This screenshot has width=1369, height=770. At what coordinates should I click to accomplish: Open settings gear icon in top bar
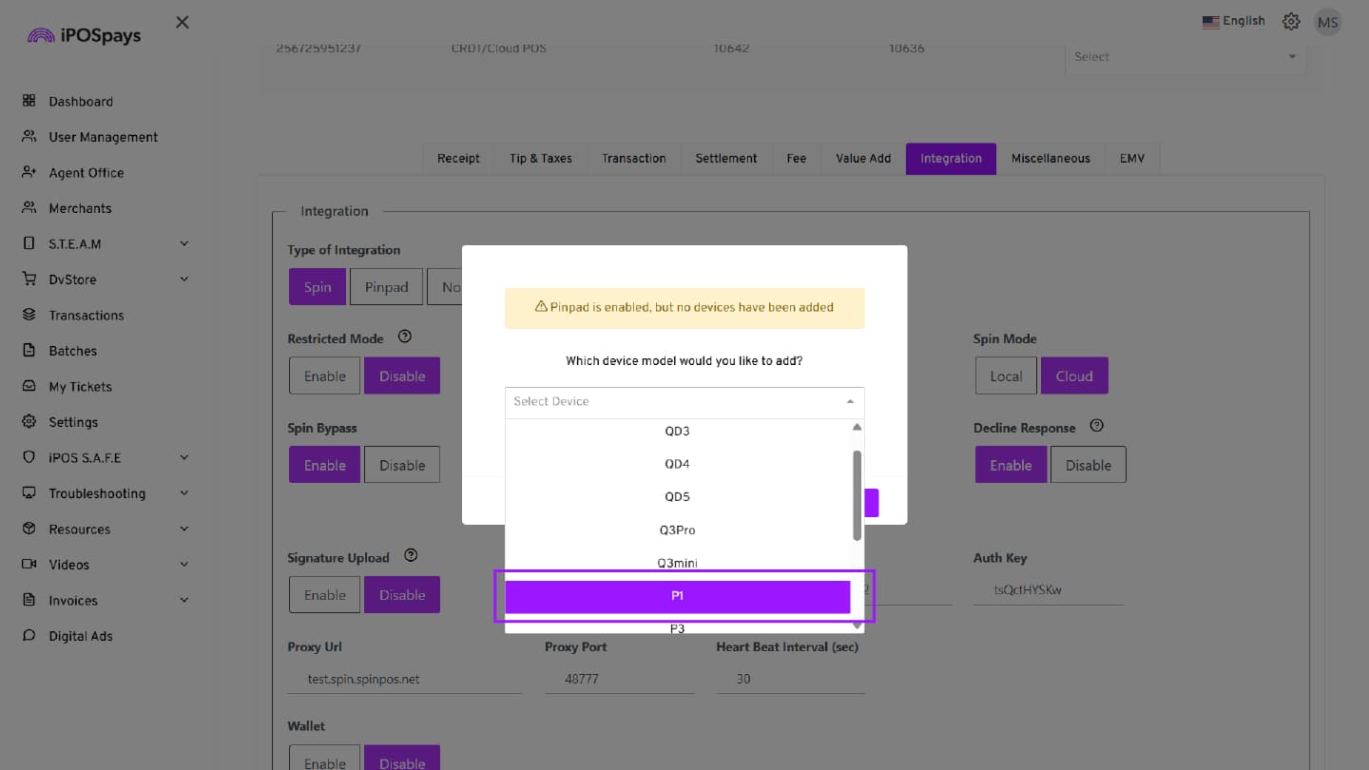click(x=1291, y=21)
